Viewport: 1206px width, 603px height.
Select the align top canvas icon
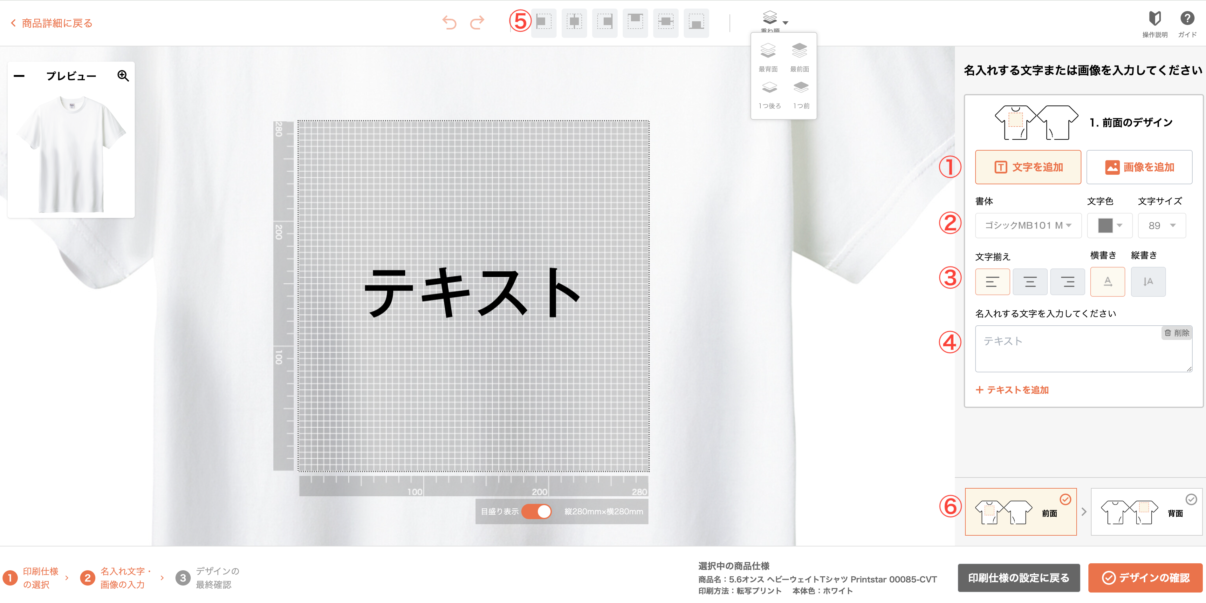click(x=635, y=23)
